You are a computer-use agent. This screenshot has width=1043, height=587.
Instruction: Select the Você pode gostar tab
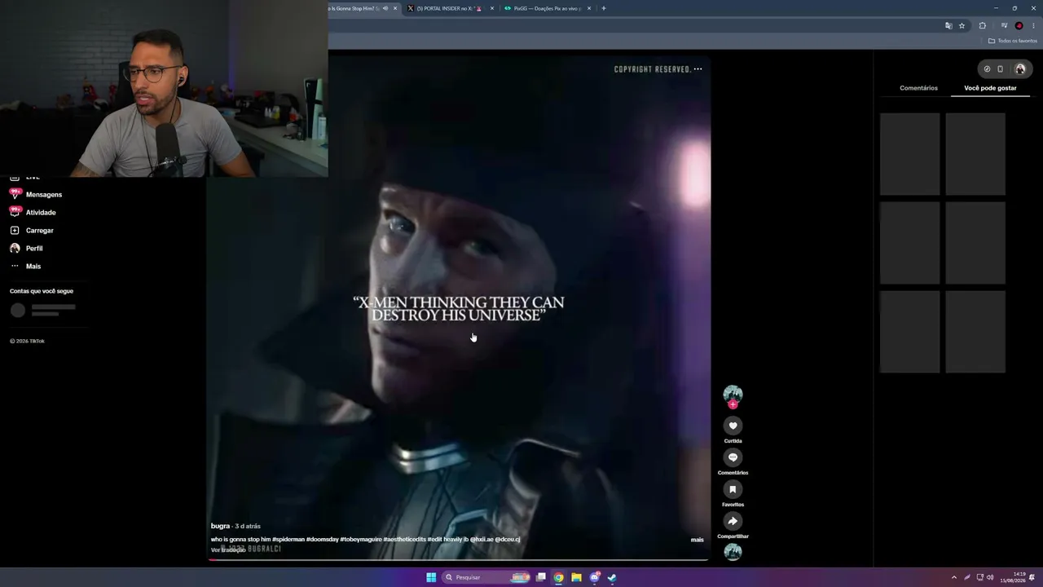tap(990, 88)
